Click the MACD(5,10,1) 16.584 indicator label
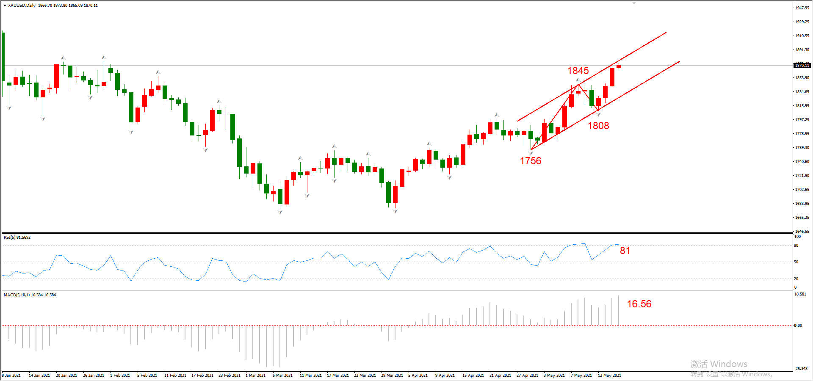Viewport: 813px width, 381px height. pyautogui.click(x=30, y=295)
